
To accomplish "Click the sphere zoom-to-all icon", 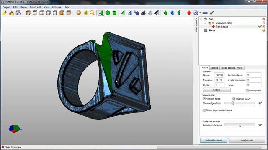I will point(79,13).
